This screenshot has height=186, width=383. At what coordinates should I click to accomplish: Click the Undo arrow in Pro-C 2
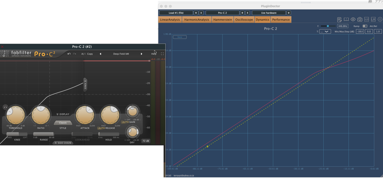(69, 54)
